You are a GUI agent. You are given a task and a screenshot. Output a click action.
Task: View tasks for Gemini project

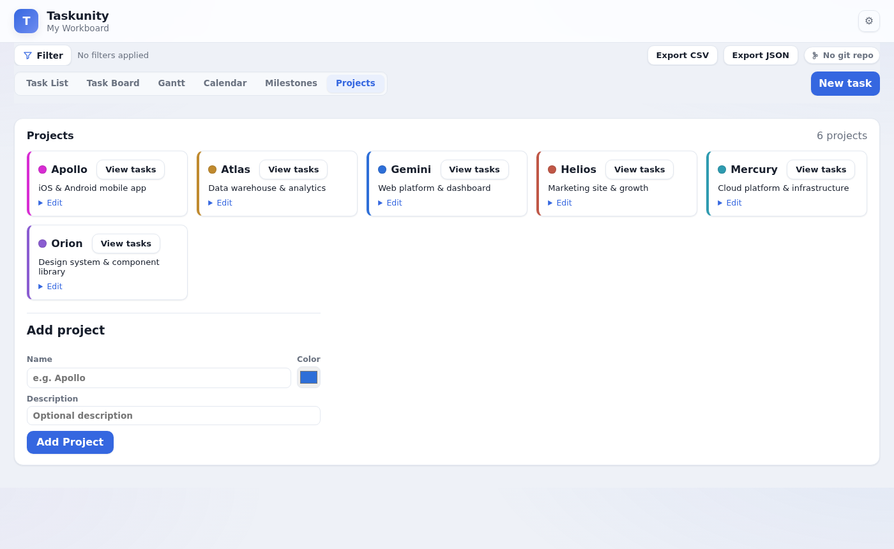(x=474, y=170)
